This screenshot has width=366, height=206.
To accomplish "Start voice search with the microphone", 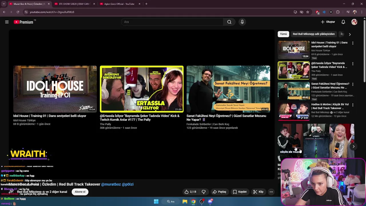I will [x=242, y=22].
